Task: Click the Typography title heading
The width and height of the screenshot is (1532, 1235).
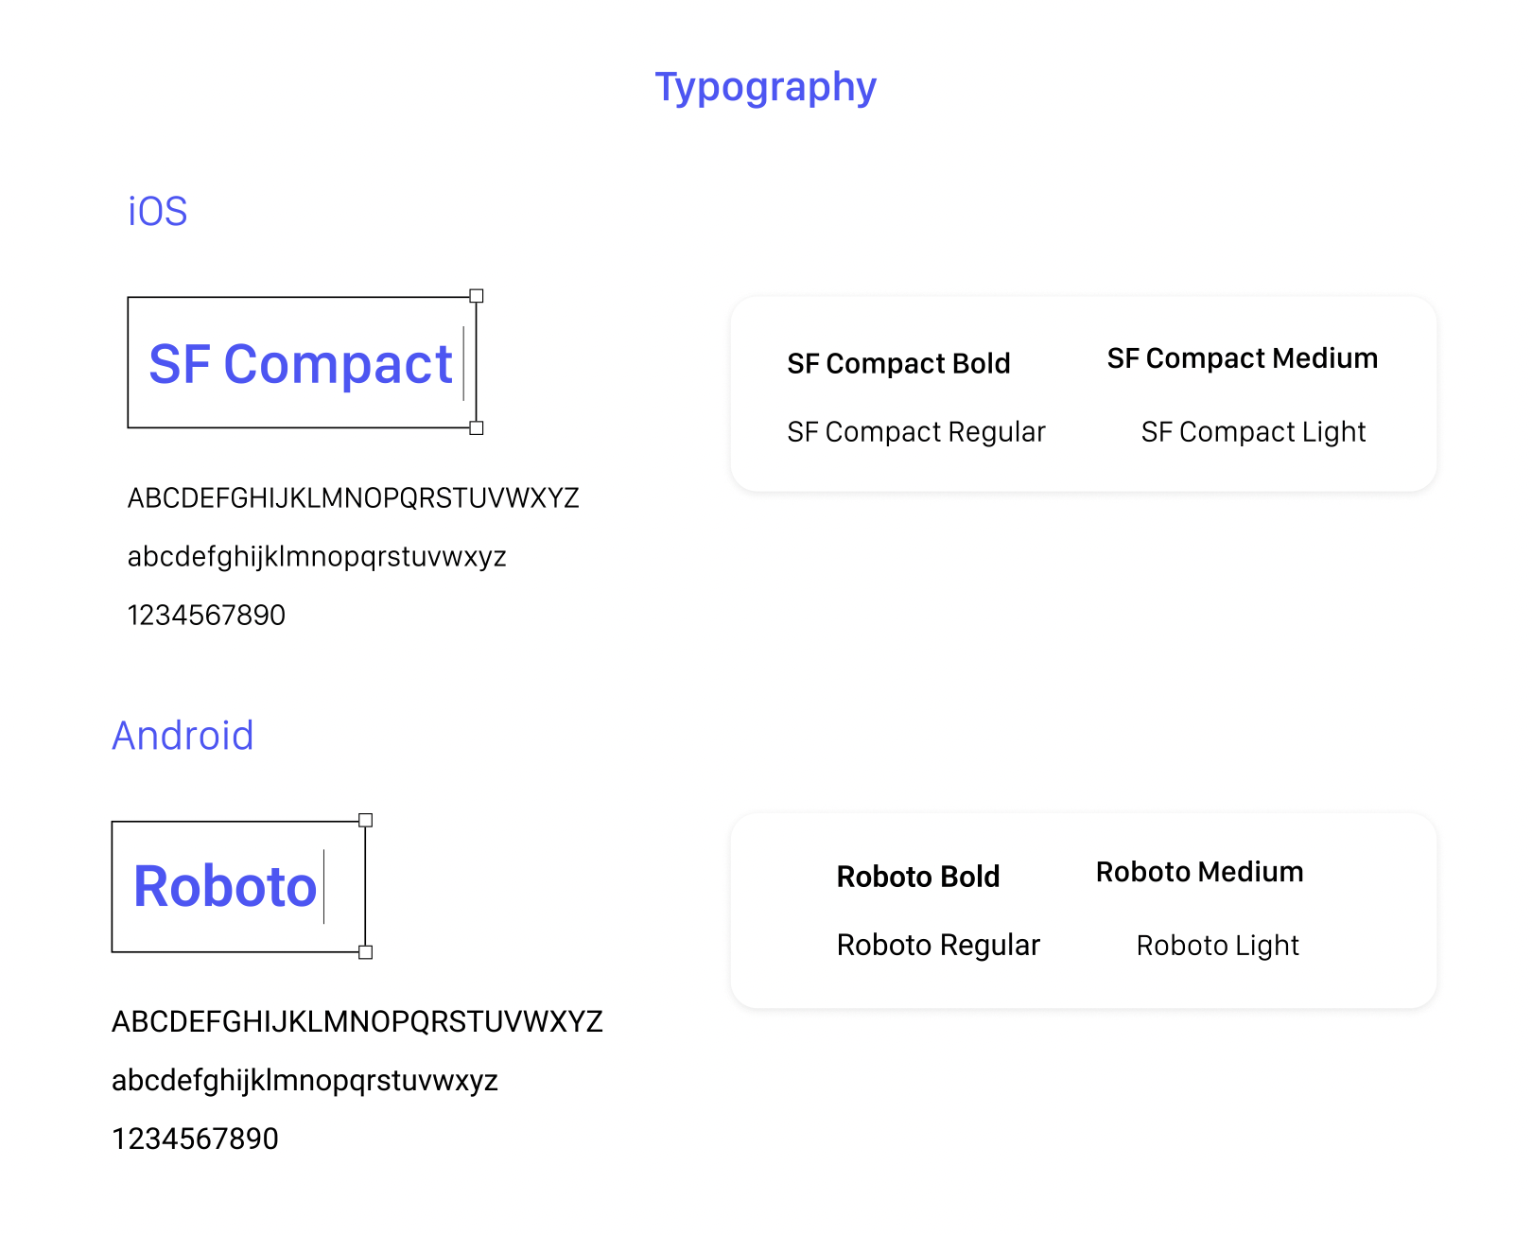Action: pyautogui.click(x=765, y=88)
